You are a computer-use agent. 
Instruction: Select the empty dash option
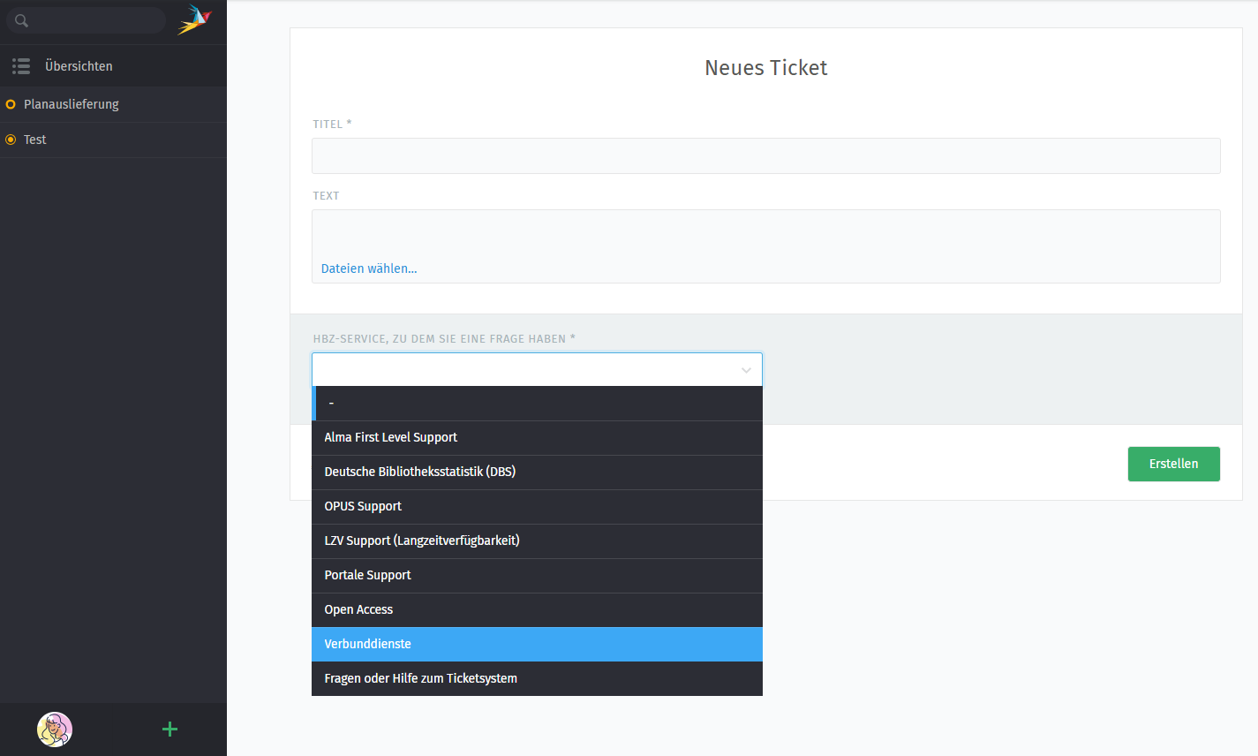pos(537,404)
